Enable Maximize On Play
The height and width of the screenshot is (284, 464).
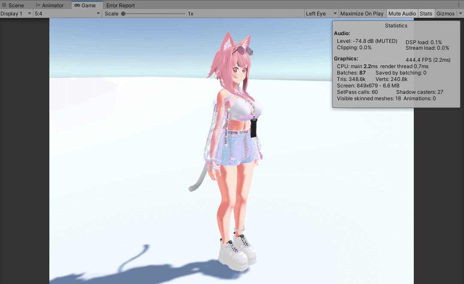(362, 13)
